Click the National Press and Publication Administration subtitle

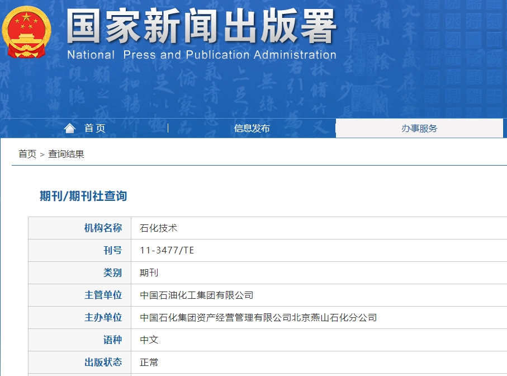(x=201, y=55)
